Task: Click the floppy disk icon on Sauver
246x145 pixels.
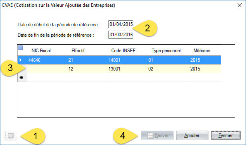Action: point(150,135)
